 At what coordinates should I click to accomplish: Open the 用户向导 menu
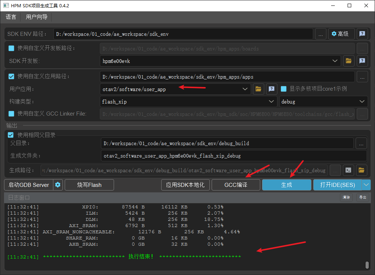(37, 17)
